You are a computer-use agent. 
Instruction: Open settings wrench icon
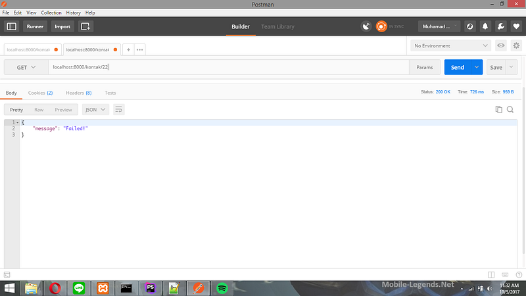(x=501, y=26)
